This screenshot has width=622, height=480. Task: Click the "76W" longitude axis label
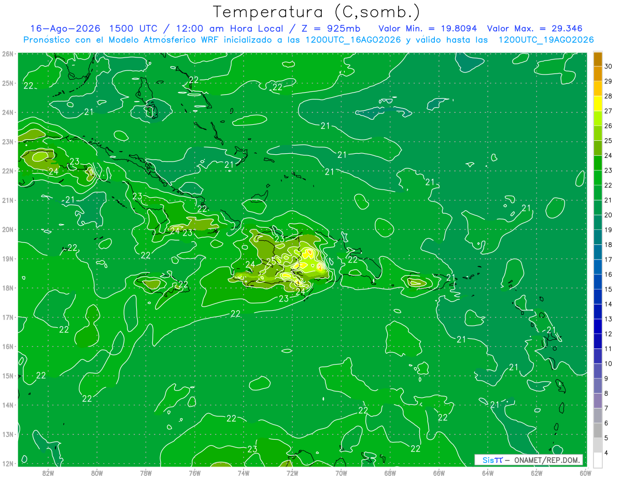[194, 472]
